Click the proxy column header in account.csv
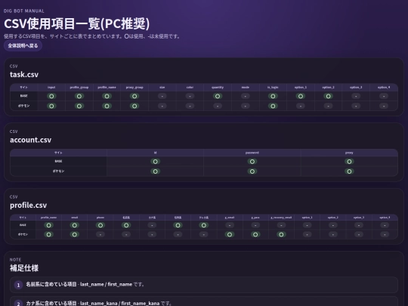408x306 pixels. click(349, 153)
